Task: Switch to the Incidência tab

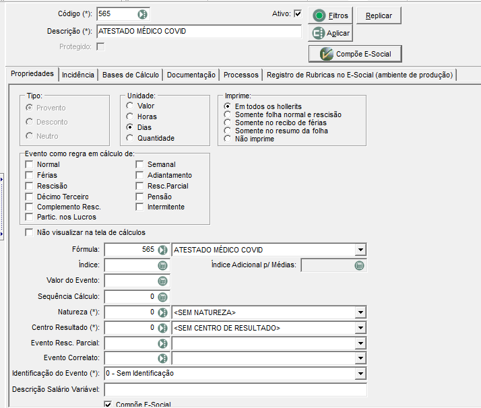Action: [78, 75]
